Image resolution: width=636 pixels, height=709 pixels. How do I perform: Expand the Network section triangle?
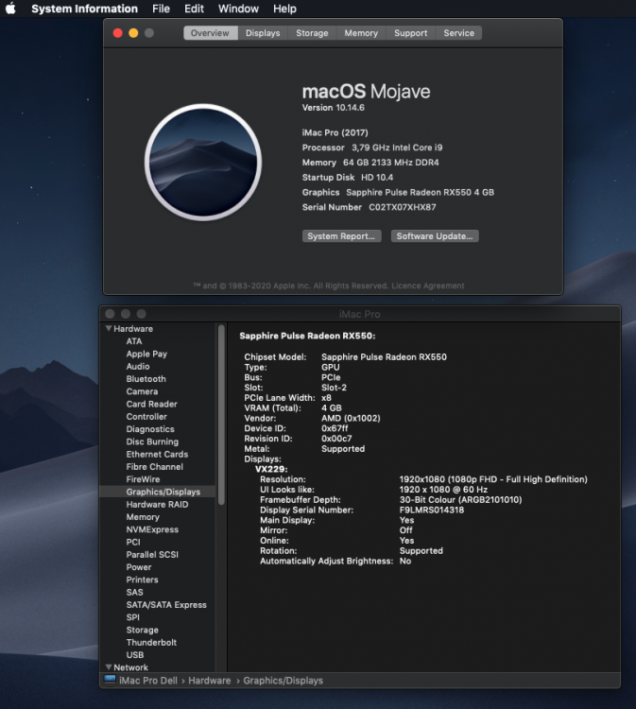109,667
